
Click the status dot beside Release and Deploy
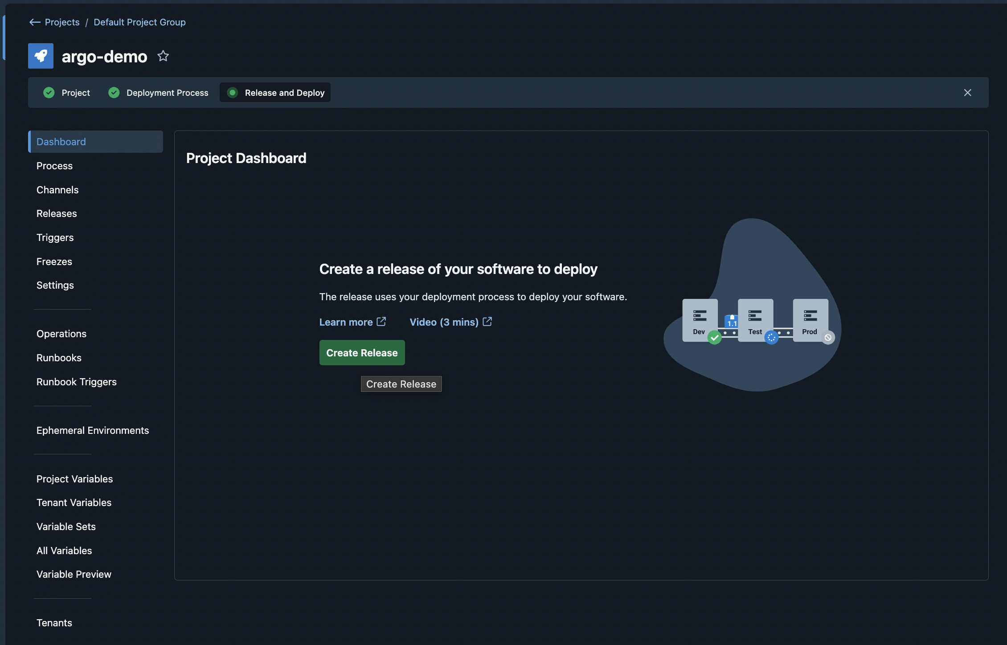(x=232, y=93)
